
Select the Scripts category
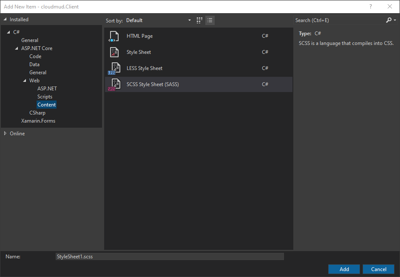45,97
